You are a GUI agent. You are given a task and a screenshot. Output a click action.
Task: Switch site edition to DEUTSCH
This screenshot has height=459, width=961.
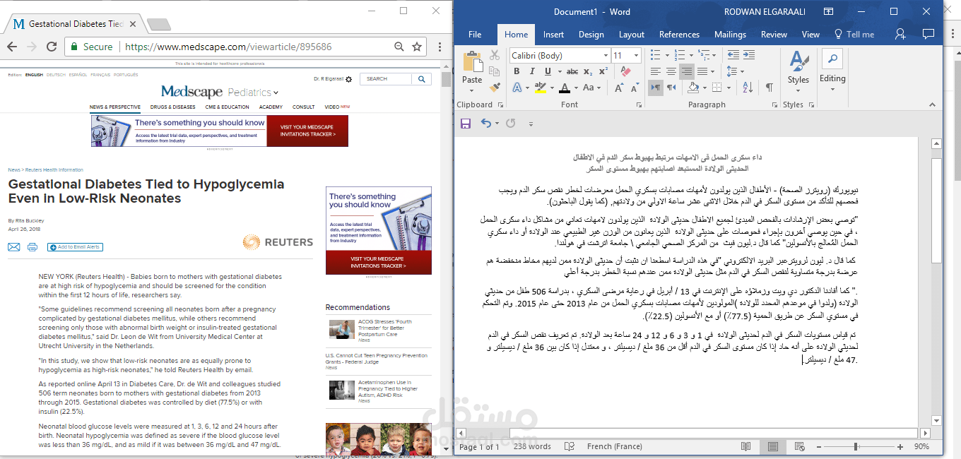pyautogui.click(x=56, y=74)
